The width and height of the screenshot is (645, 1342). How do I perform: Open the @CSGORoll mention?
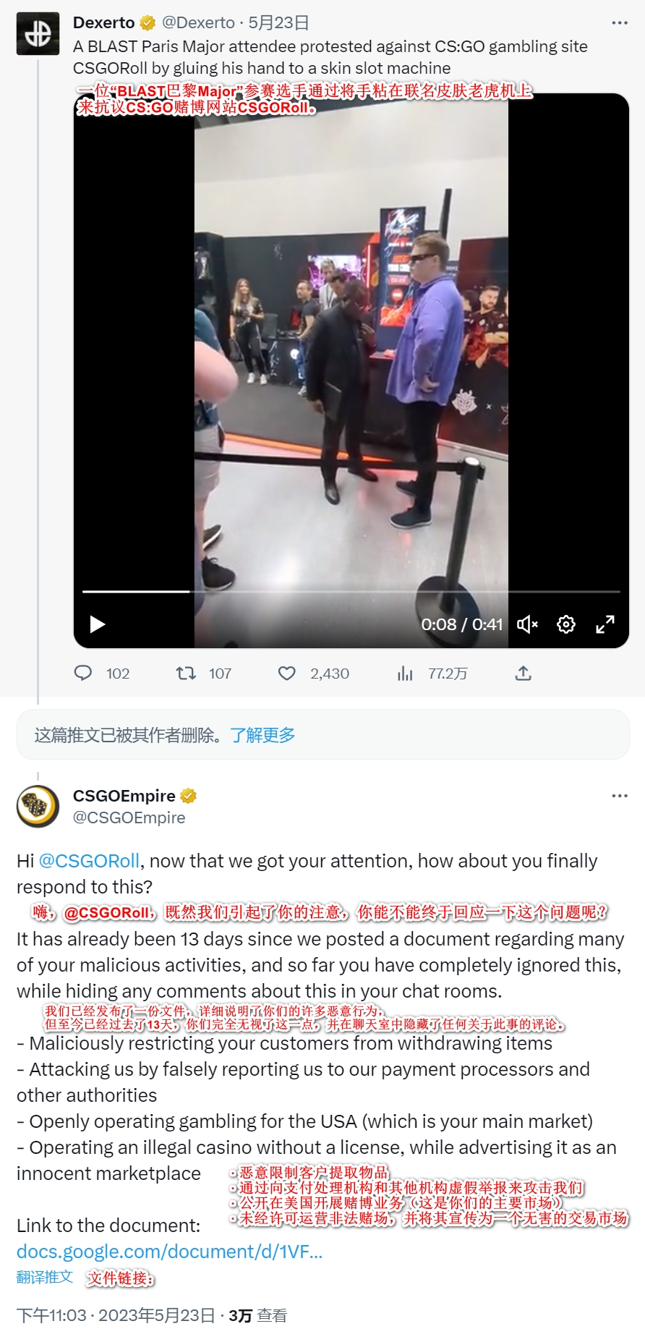(x=88, y=861)
